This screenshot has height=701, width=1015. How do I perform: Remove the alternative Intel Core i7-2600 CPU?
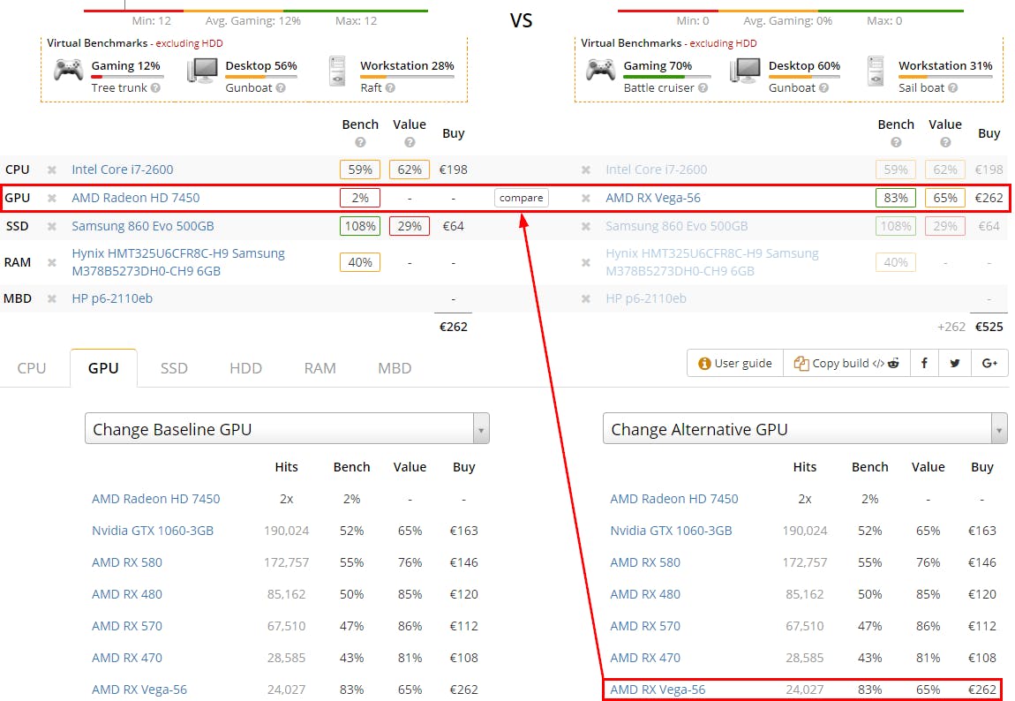pos(586,170)
